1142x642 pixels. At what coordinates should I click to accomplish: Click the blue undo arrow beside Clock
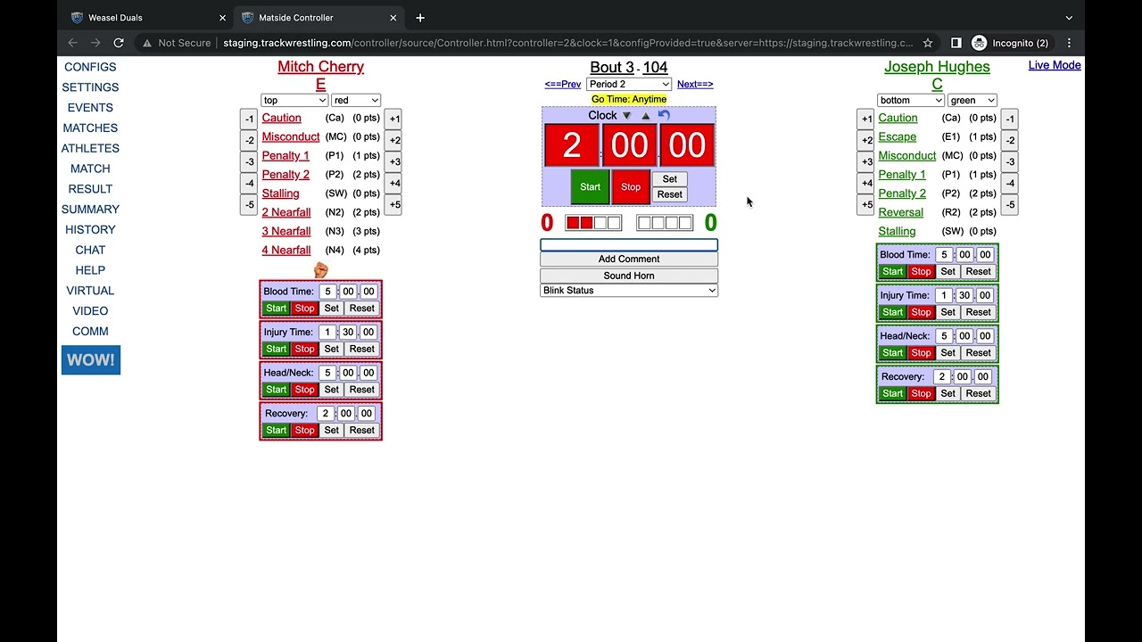point(664,115)
